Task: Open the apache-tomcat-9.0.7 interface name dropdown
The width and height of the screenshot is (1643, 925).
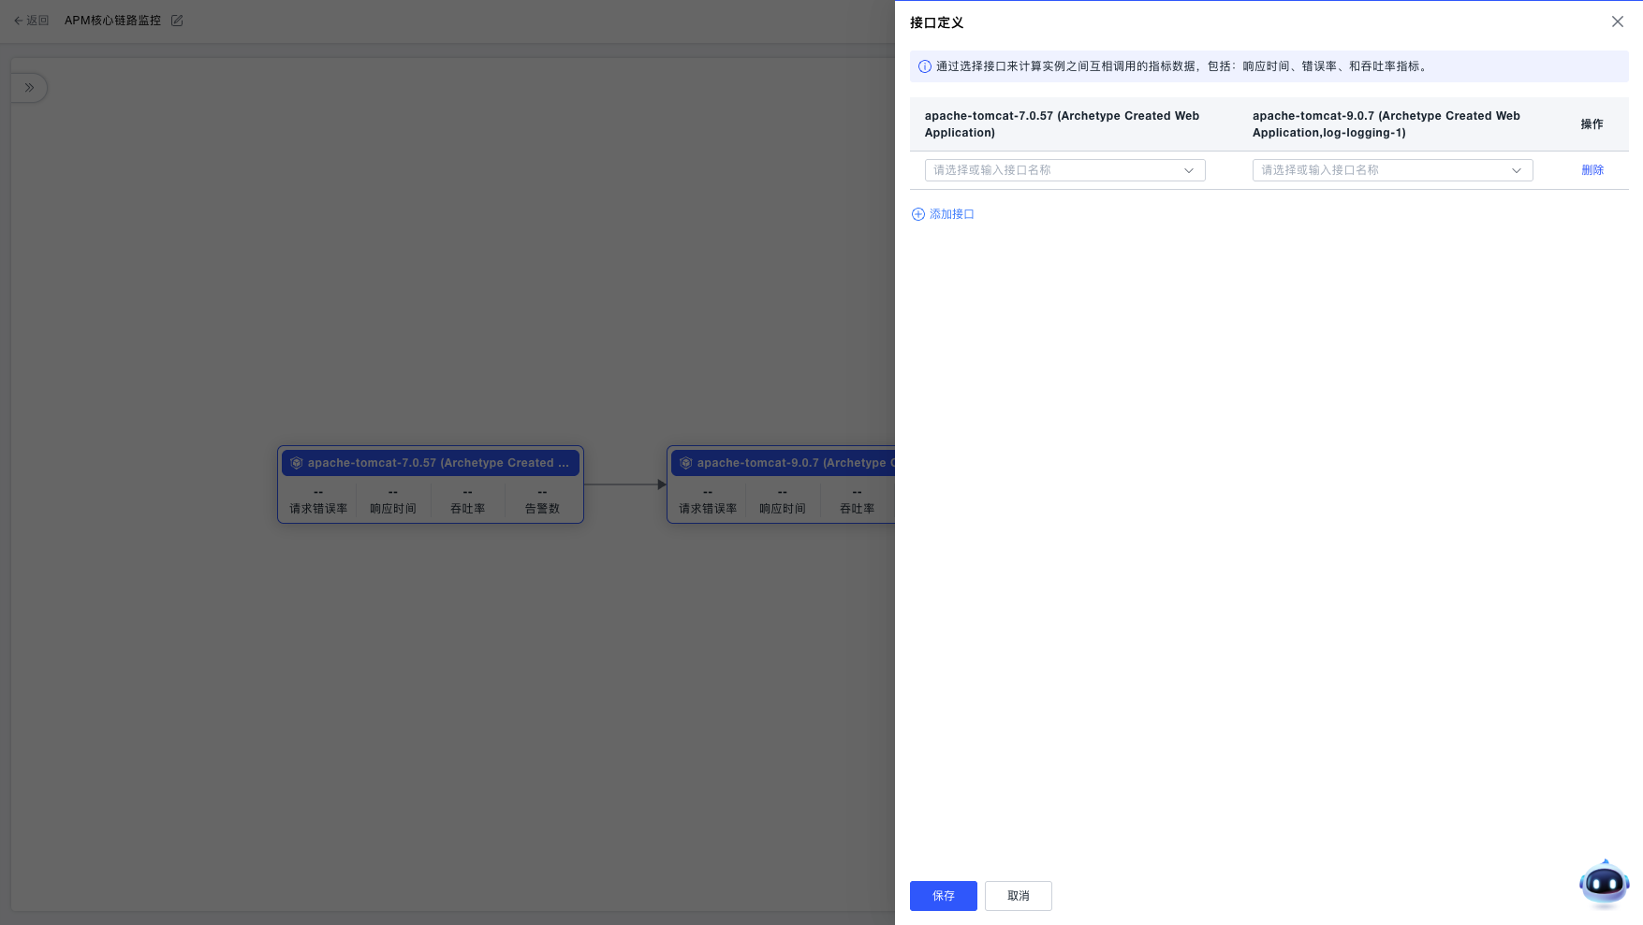Action: 1392,170
